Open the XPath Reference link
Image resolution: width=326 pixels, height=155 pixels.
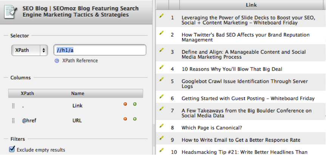(x=80, y=61)
